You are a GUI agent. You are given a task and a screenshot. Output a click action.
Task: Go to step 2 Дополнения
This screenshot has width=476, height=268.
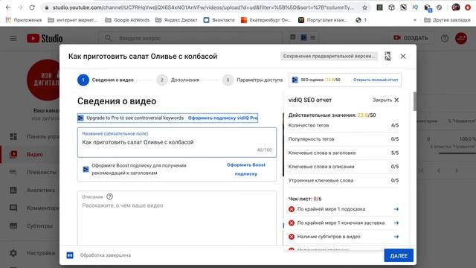[x=178, y=80]
